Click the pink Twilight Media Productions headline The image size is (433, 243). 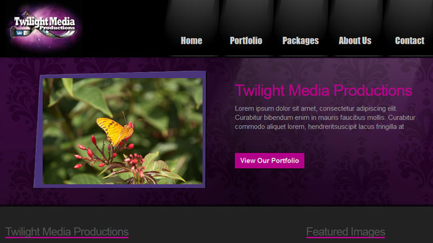[323, 91]
